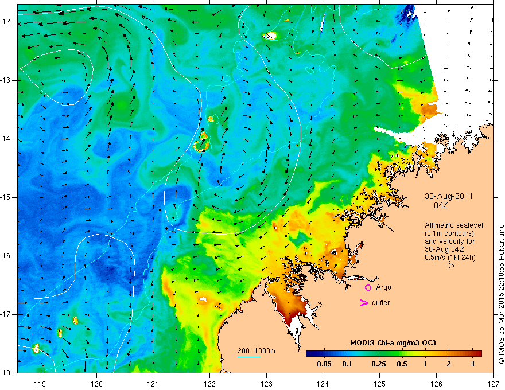Viewport: 505px width, 390px height.
Task: Click the 'drifter' legend label
Action: point(380,303)
